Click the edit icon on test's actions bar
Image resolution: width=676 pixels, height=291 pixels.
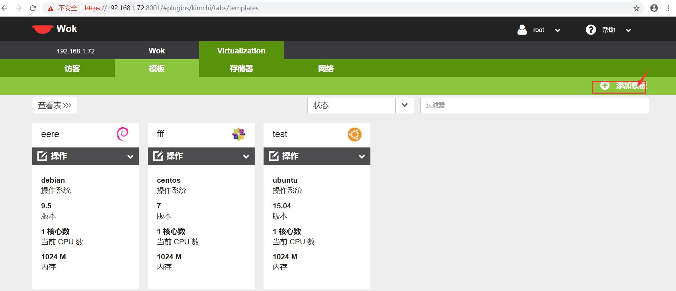(x=274, y=156)
